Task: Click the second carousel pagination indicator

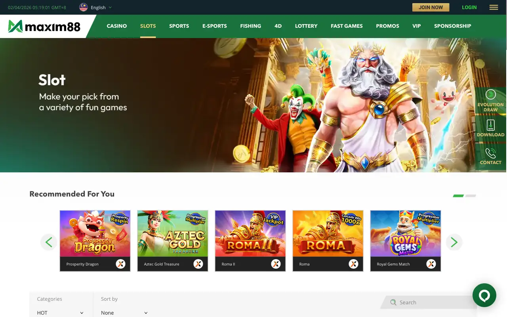Action: [x=471, y=196]
